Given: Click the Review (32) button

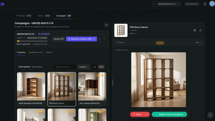Looking at the screenshot, I should click(x=59, y=39).
